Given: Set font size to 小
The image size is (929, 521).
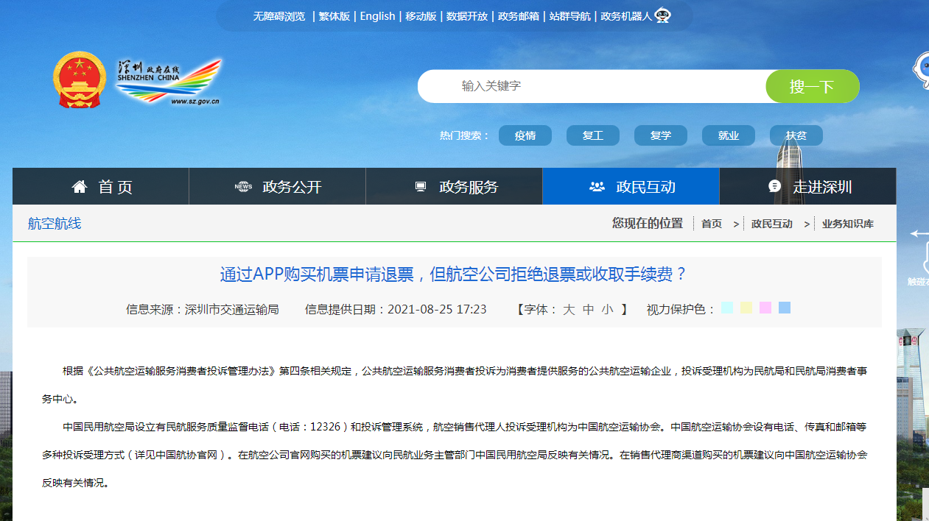Looking at the screenshot, I should (607, 310).
